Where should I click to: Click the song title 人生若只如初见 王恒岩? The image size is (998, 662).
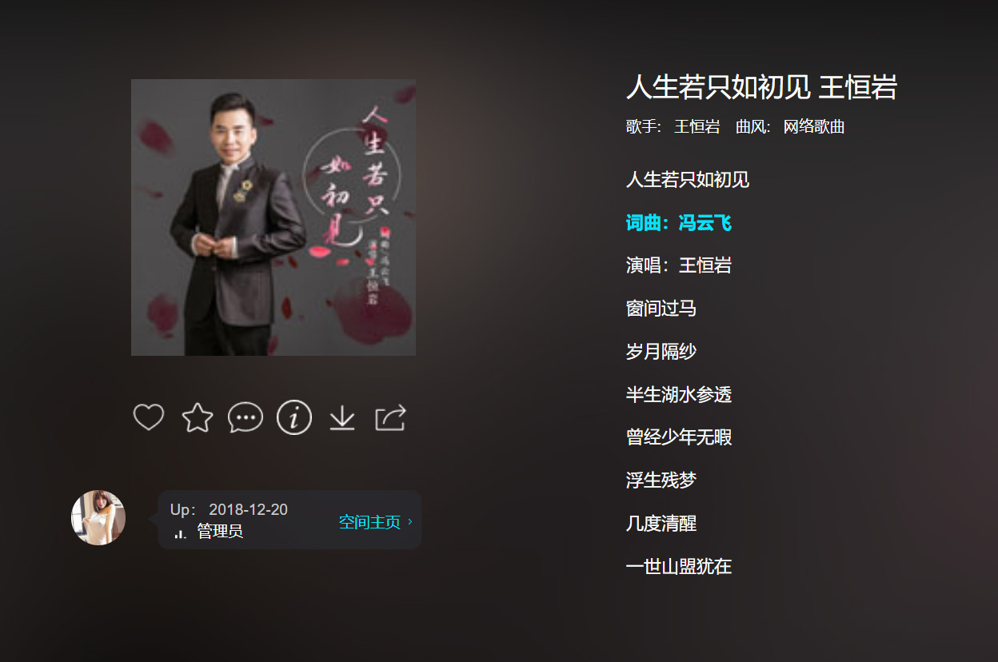coord(761,87)
